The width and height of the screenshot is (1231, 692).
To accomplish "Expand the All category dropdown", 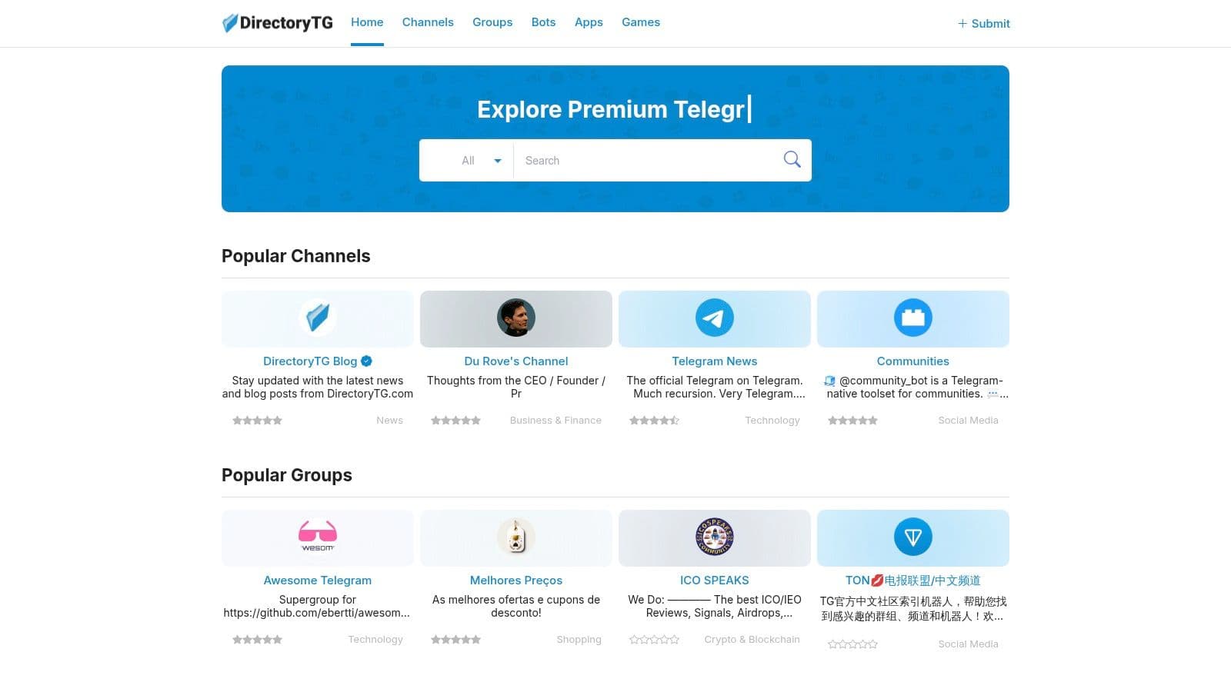I will pos(480,161).
